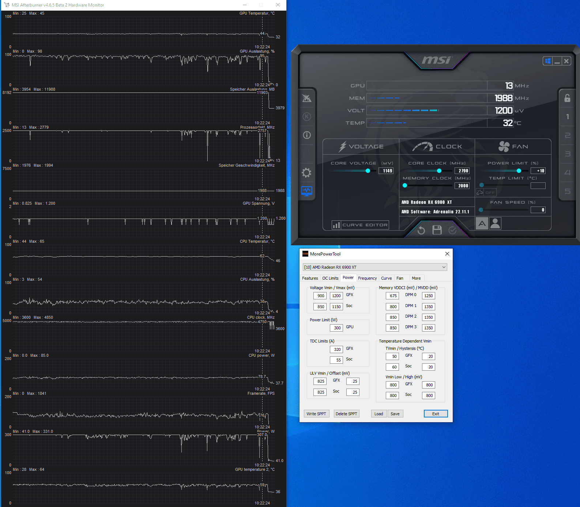This screenshot has height=507, width=580.
Task: Launch Kombustor via K icon
Action: [307, 117]
